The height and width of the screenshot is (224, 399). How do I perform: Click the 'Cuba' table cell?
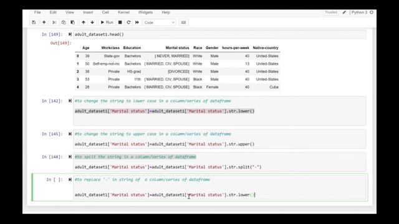tap(274, 87)
